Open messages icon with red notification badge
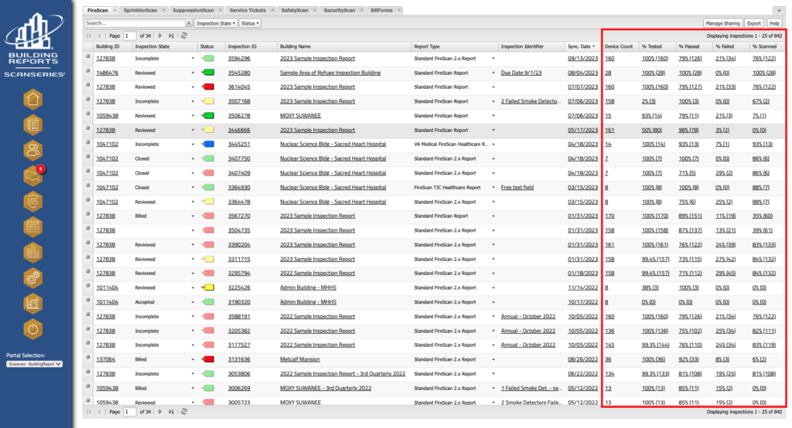Screen dimensions: 792x428 (32, 175)
